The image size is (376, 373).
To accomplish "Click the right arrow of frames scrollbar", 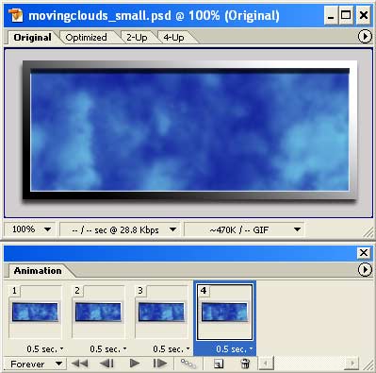I will (351, 364).
